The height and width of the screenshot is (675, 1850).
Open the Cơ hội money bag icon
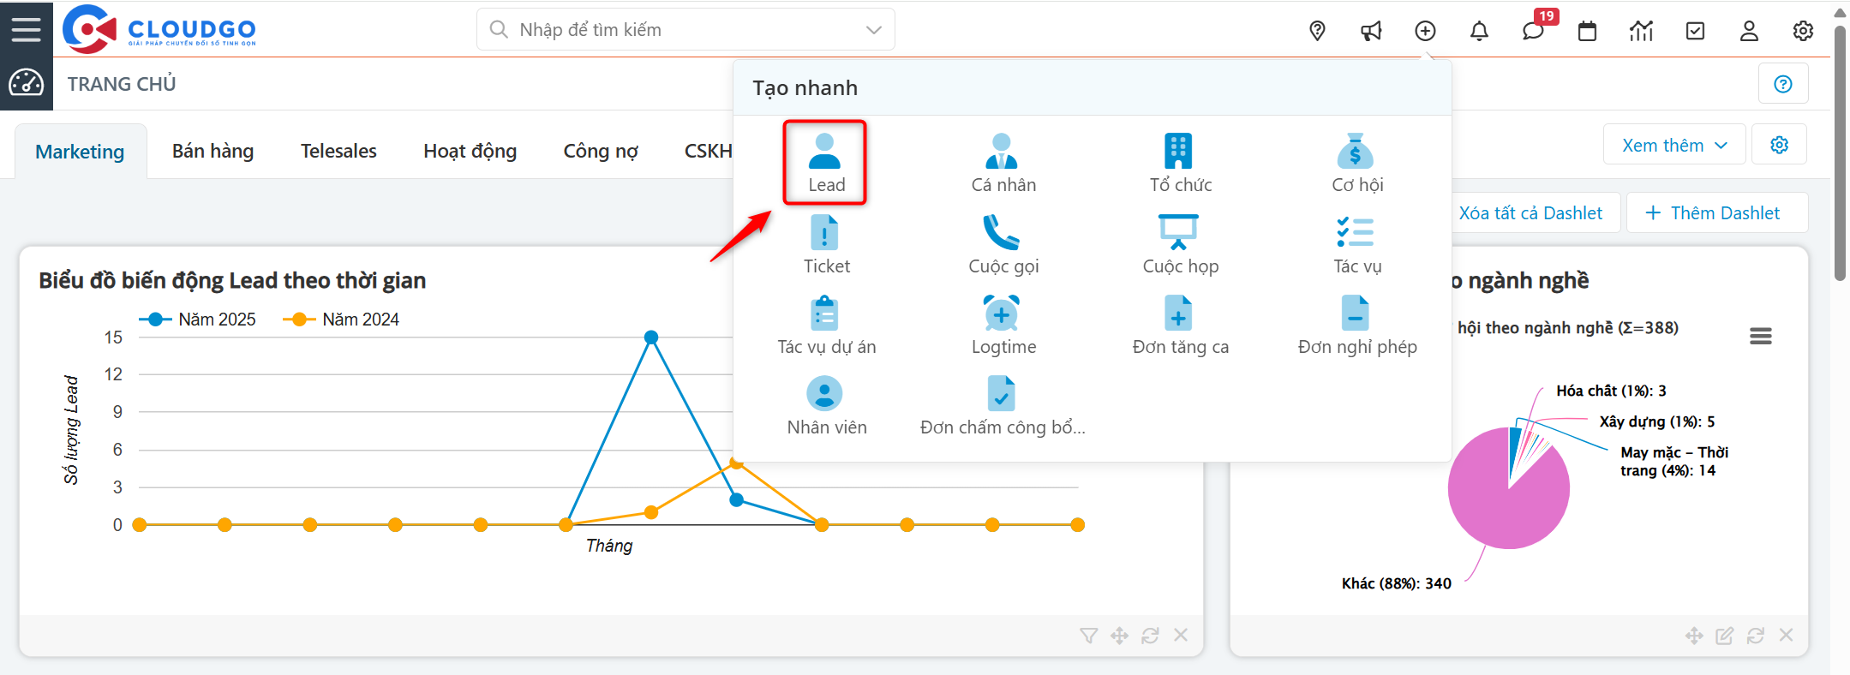click(1355, 152)
